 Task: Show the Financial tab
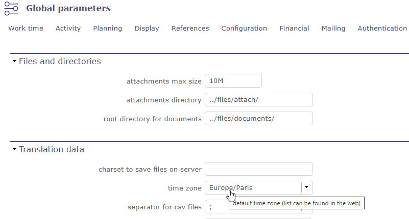[x=294, y=29]
